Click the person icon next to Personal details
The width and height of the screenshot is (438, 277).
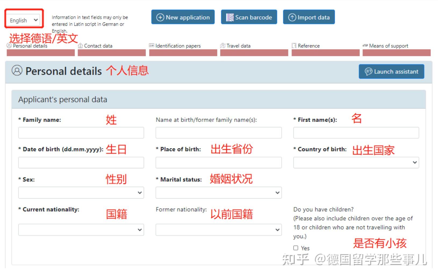click(9, 46)
